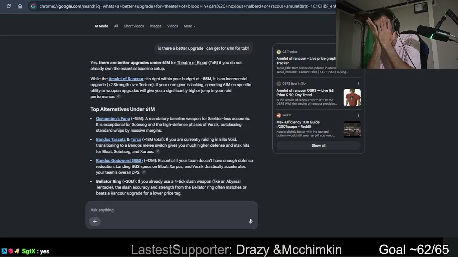Open the Torso link
This screenshot has width=458, height=257.
136,140
